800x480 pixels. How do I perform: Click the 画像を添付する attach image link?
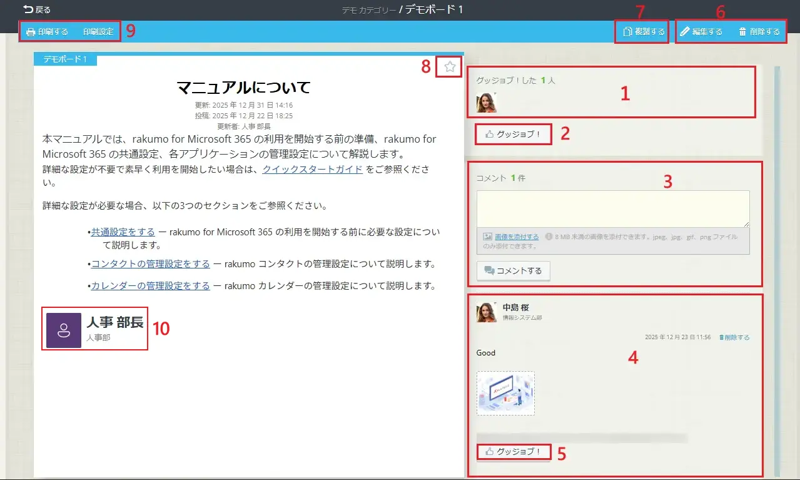tap(517, 237)
